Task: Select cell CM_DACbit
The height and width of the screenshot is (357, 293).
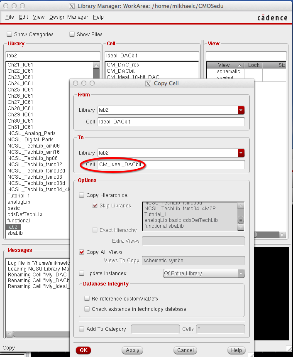Action: (x=121, y=71)
